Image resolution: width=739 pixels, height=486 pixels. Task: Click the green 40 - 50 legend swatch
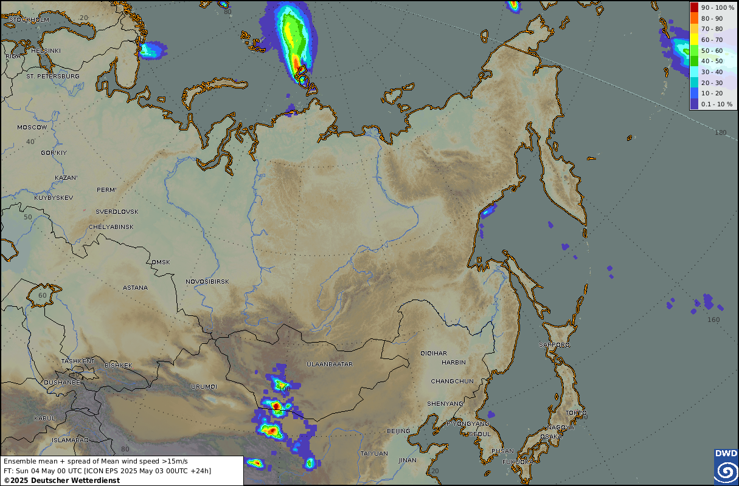tap(694, 61)
